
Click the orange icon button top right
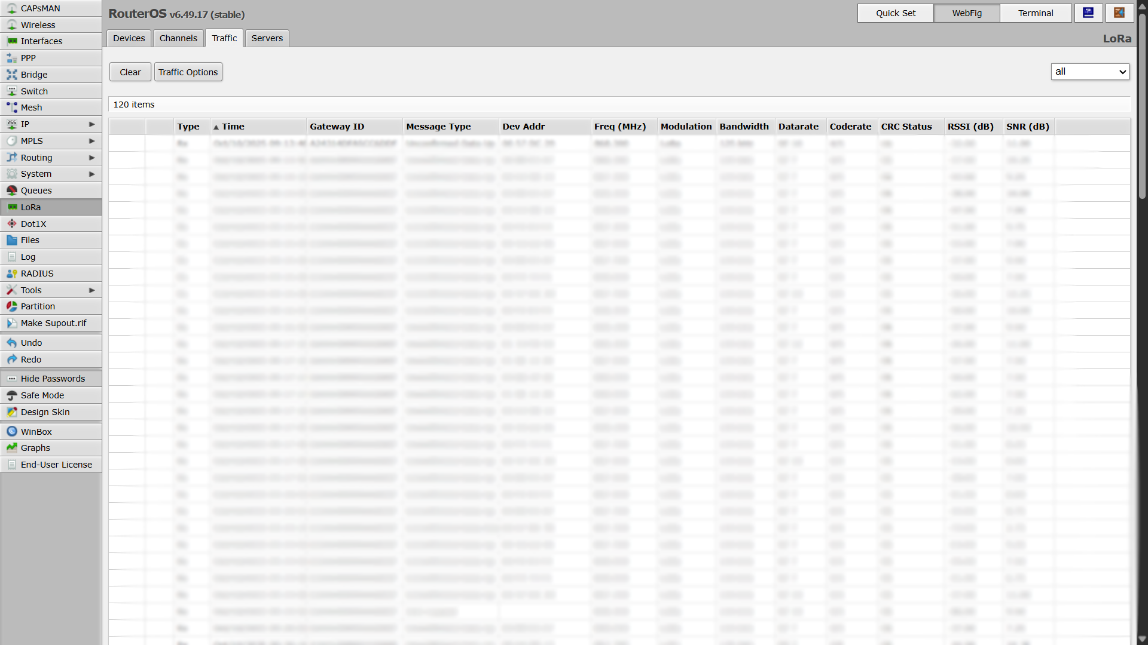coord(1119,13)
